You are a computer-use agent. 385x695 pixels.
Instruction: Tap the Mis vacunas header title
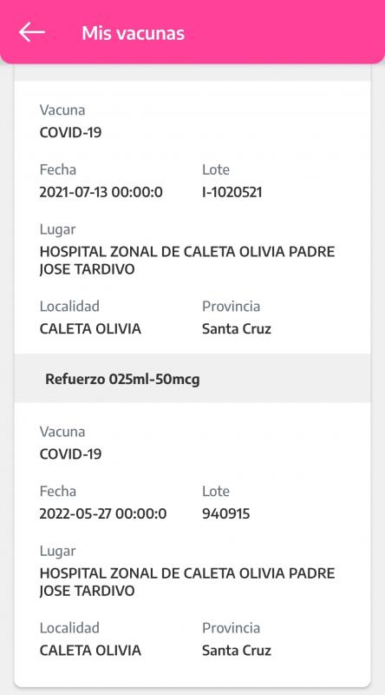coord(134,33)
